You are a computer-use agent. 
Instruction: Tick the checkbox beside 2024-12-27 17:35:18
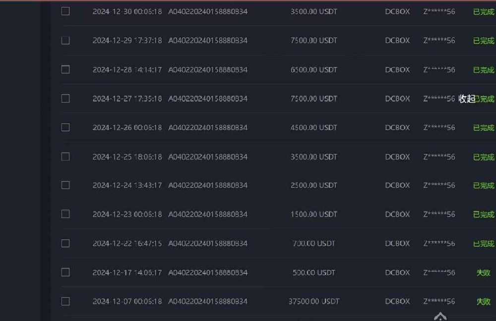tap(65, 99)
